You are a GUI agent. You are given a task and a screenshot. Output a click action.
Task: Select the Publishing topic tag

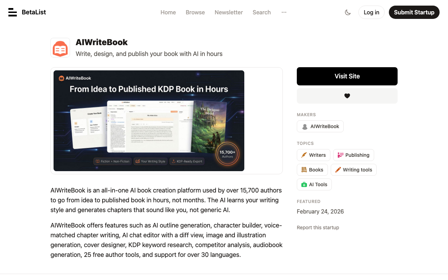(x=353, y=155)
